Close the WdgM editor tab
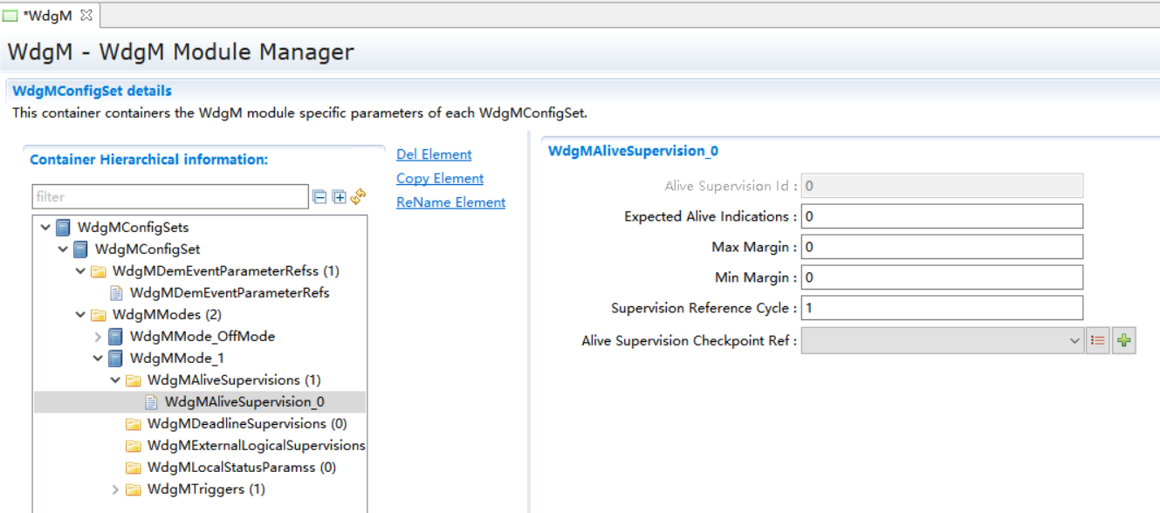This screenshot has height=513, width=1160. pyautogui.click(x=86, y=16)
